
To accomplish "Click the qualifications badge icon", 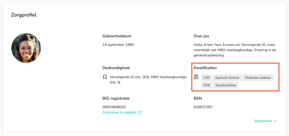I will (196, 77).
